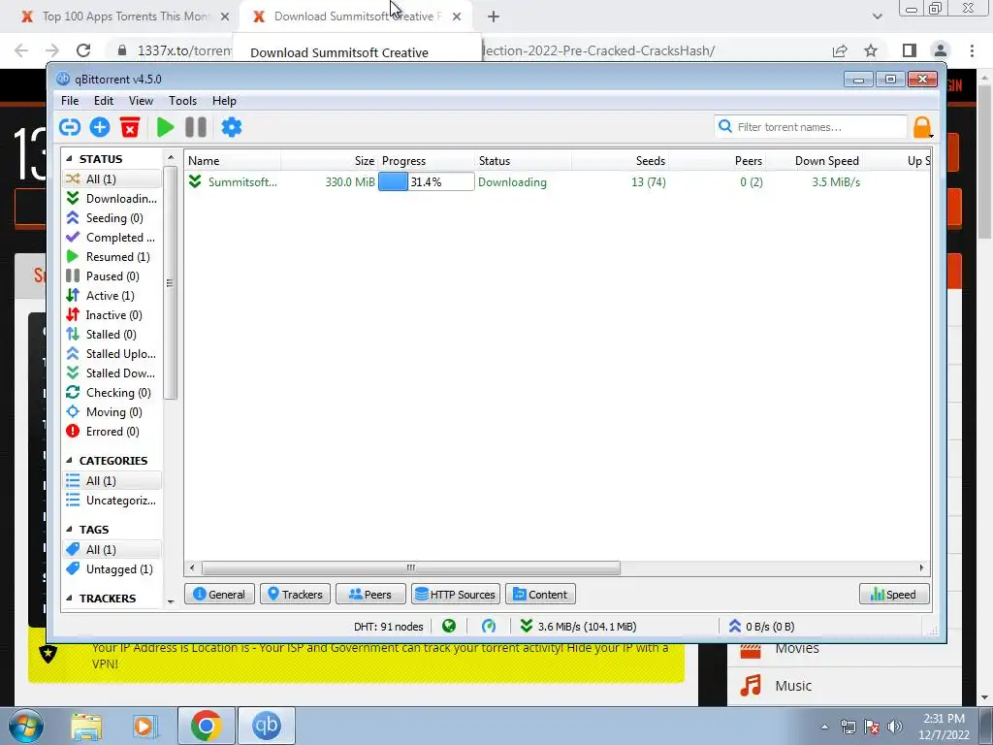Click the green Resume torrent icon
The width and height of the screenshot is (993, 745).
[165, 127]
